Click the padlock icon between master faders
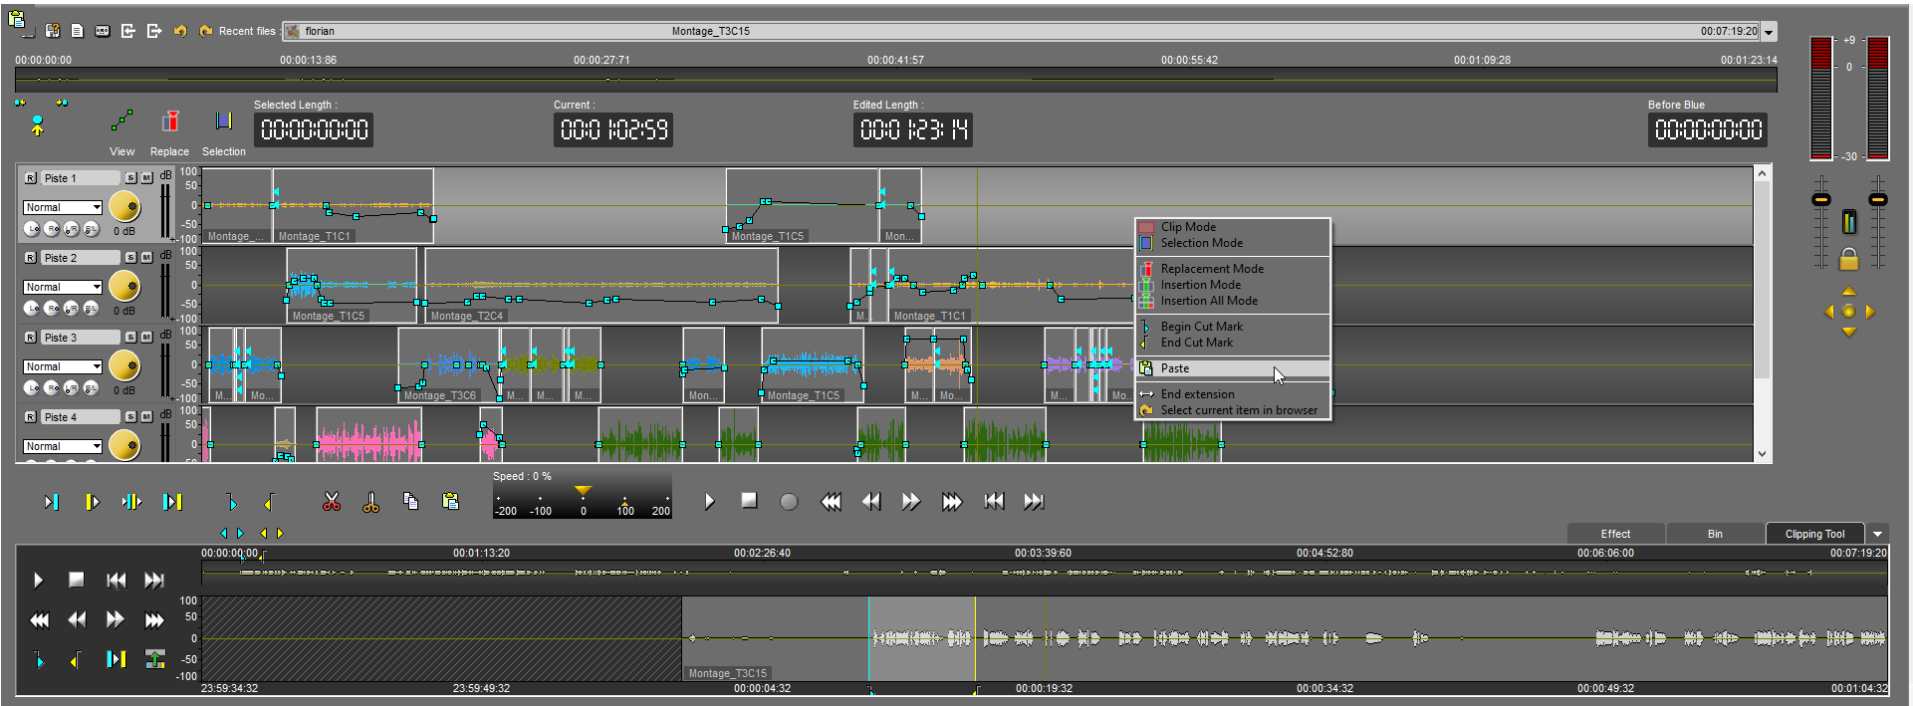The width and height of the screenshot is (1913, 706). coord(1848,259)
